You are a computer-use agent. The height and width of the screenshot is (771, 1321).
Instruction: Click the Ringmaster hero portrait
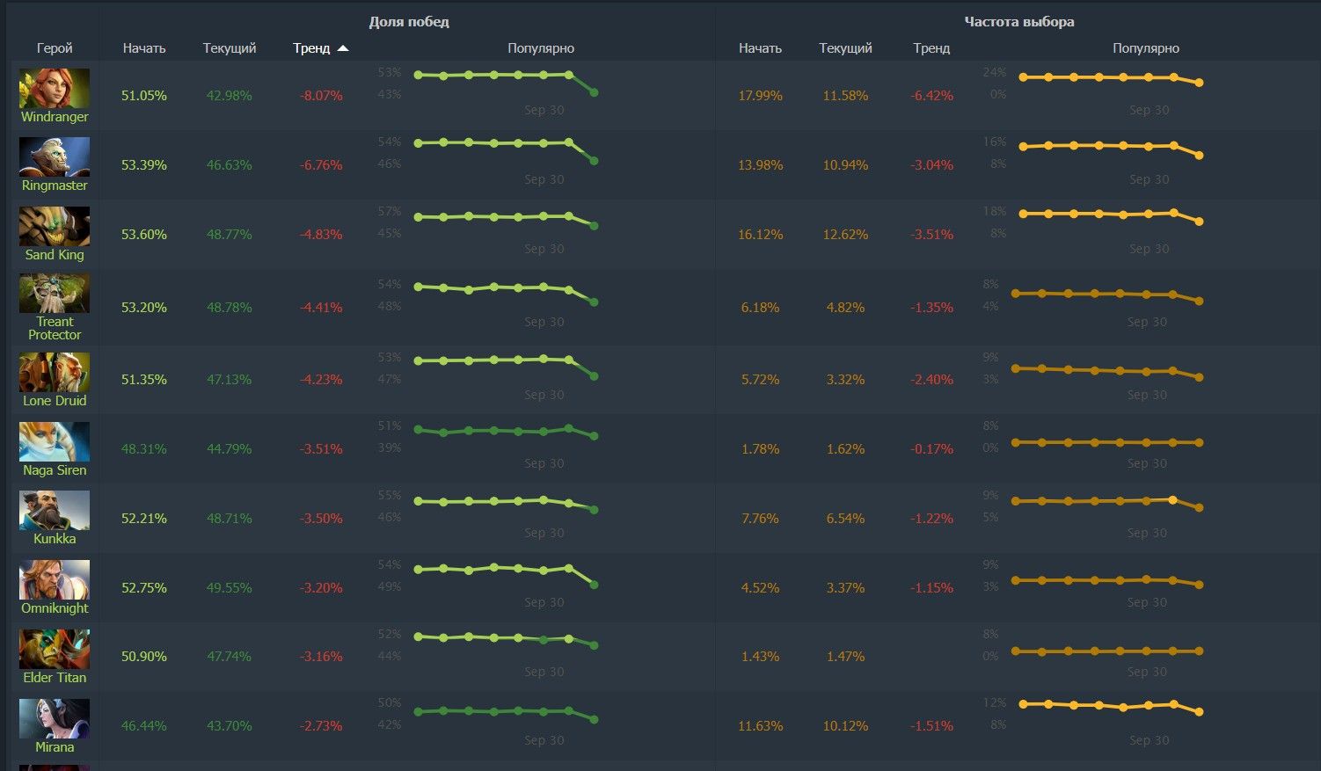click(x=55, y=156)
